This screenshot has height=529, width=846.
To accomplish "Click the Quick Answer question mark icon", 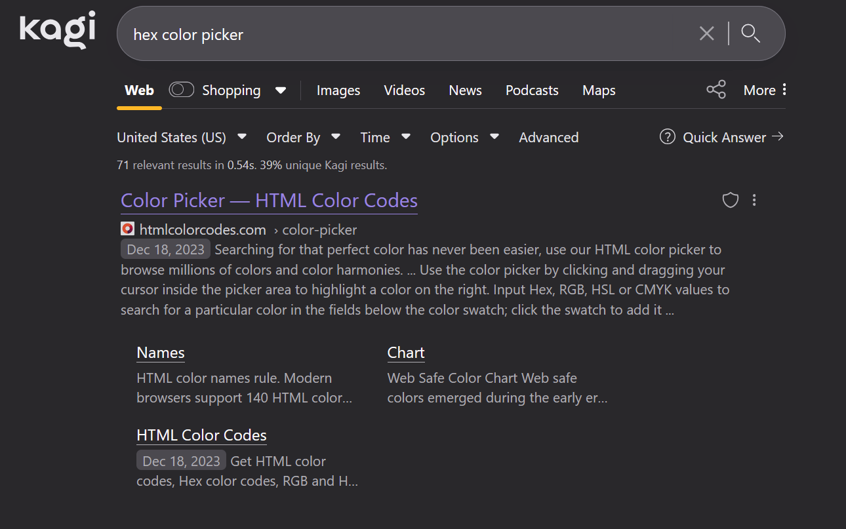I will coord(668,137).
